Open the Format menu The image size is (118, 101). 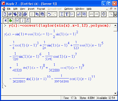[41, 9]
